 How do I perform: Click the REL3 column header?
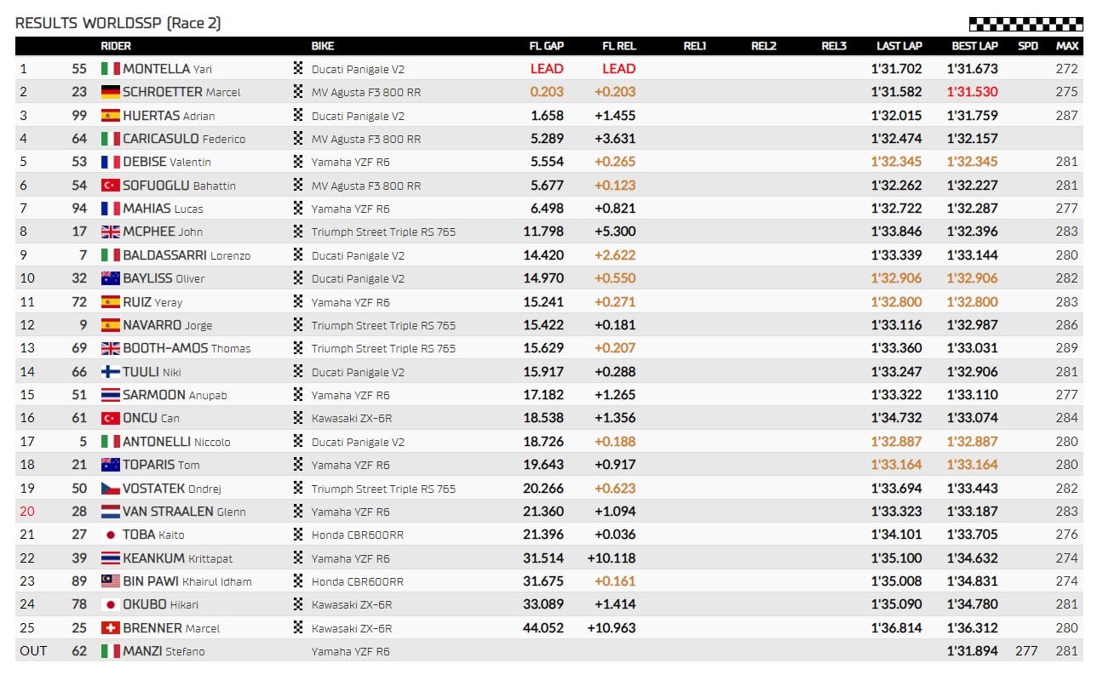click(834, 46)
